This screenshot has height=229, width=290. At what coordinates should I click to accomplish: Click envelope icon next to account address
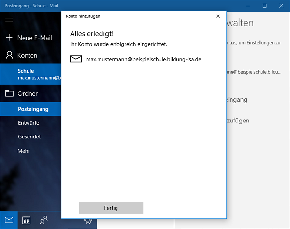coord(76,59)
